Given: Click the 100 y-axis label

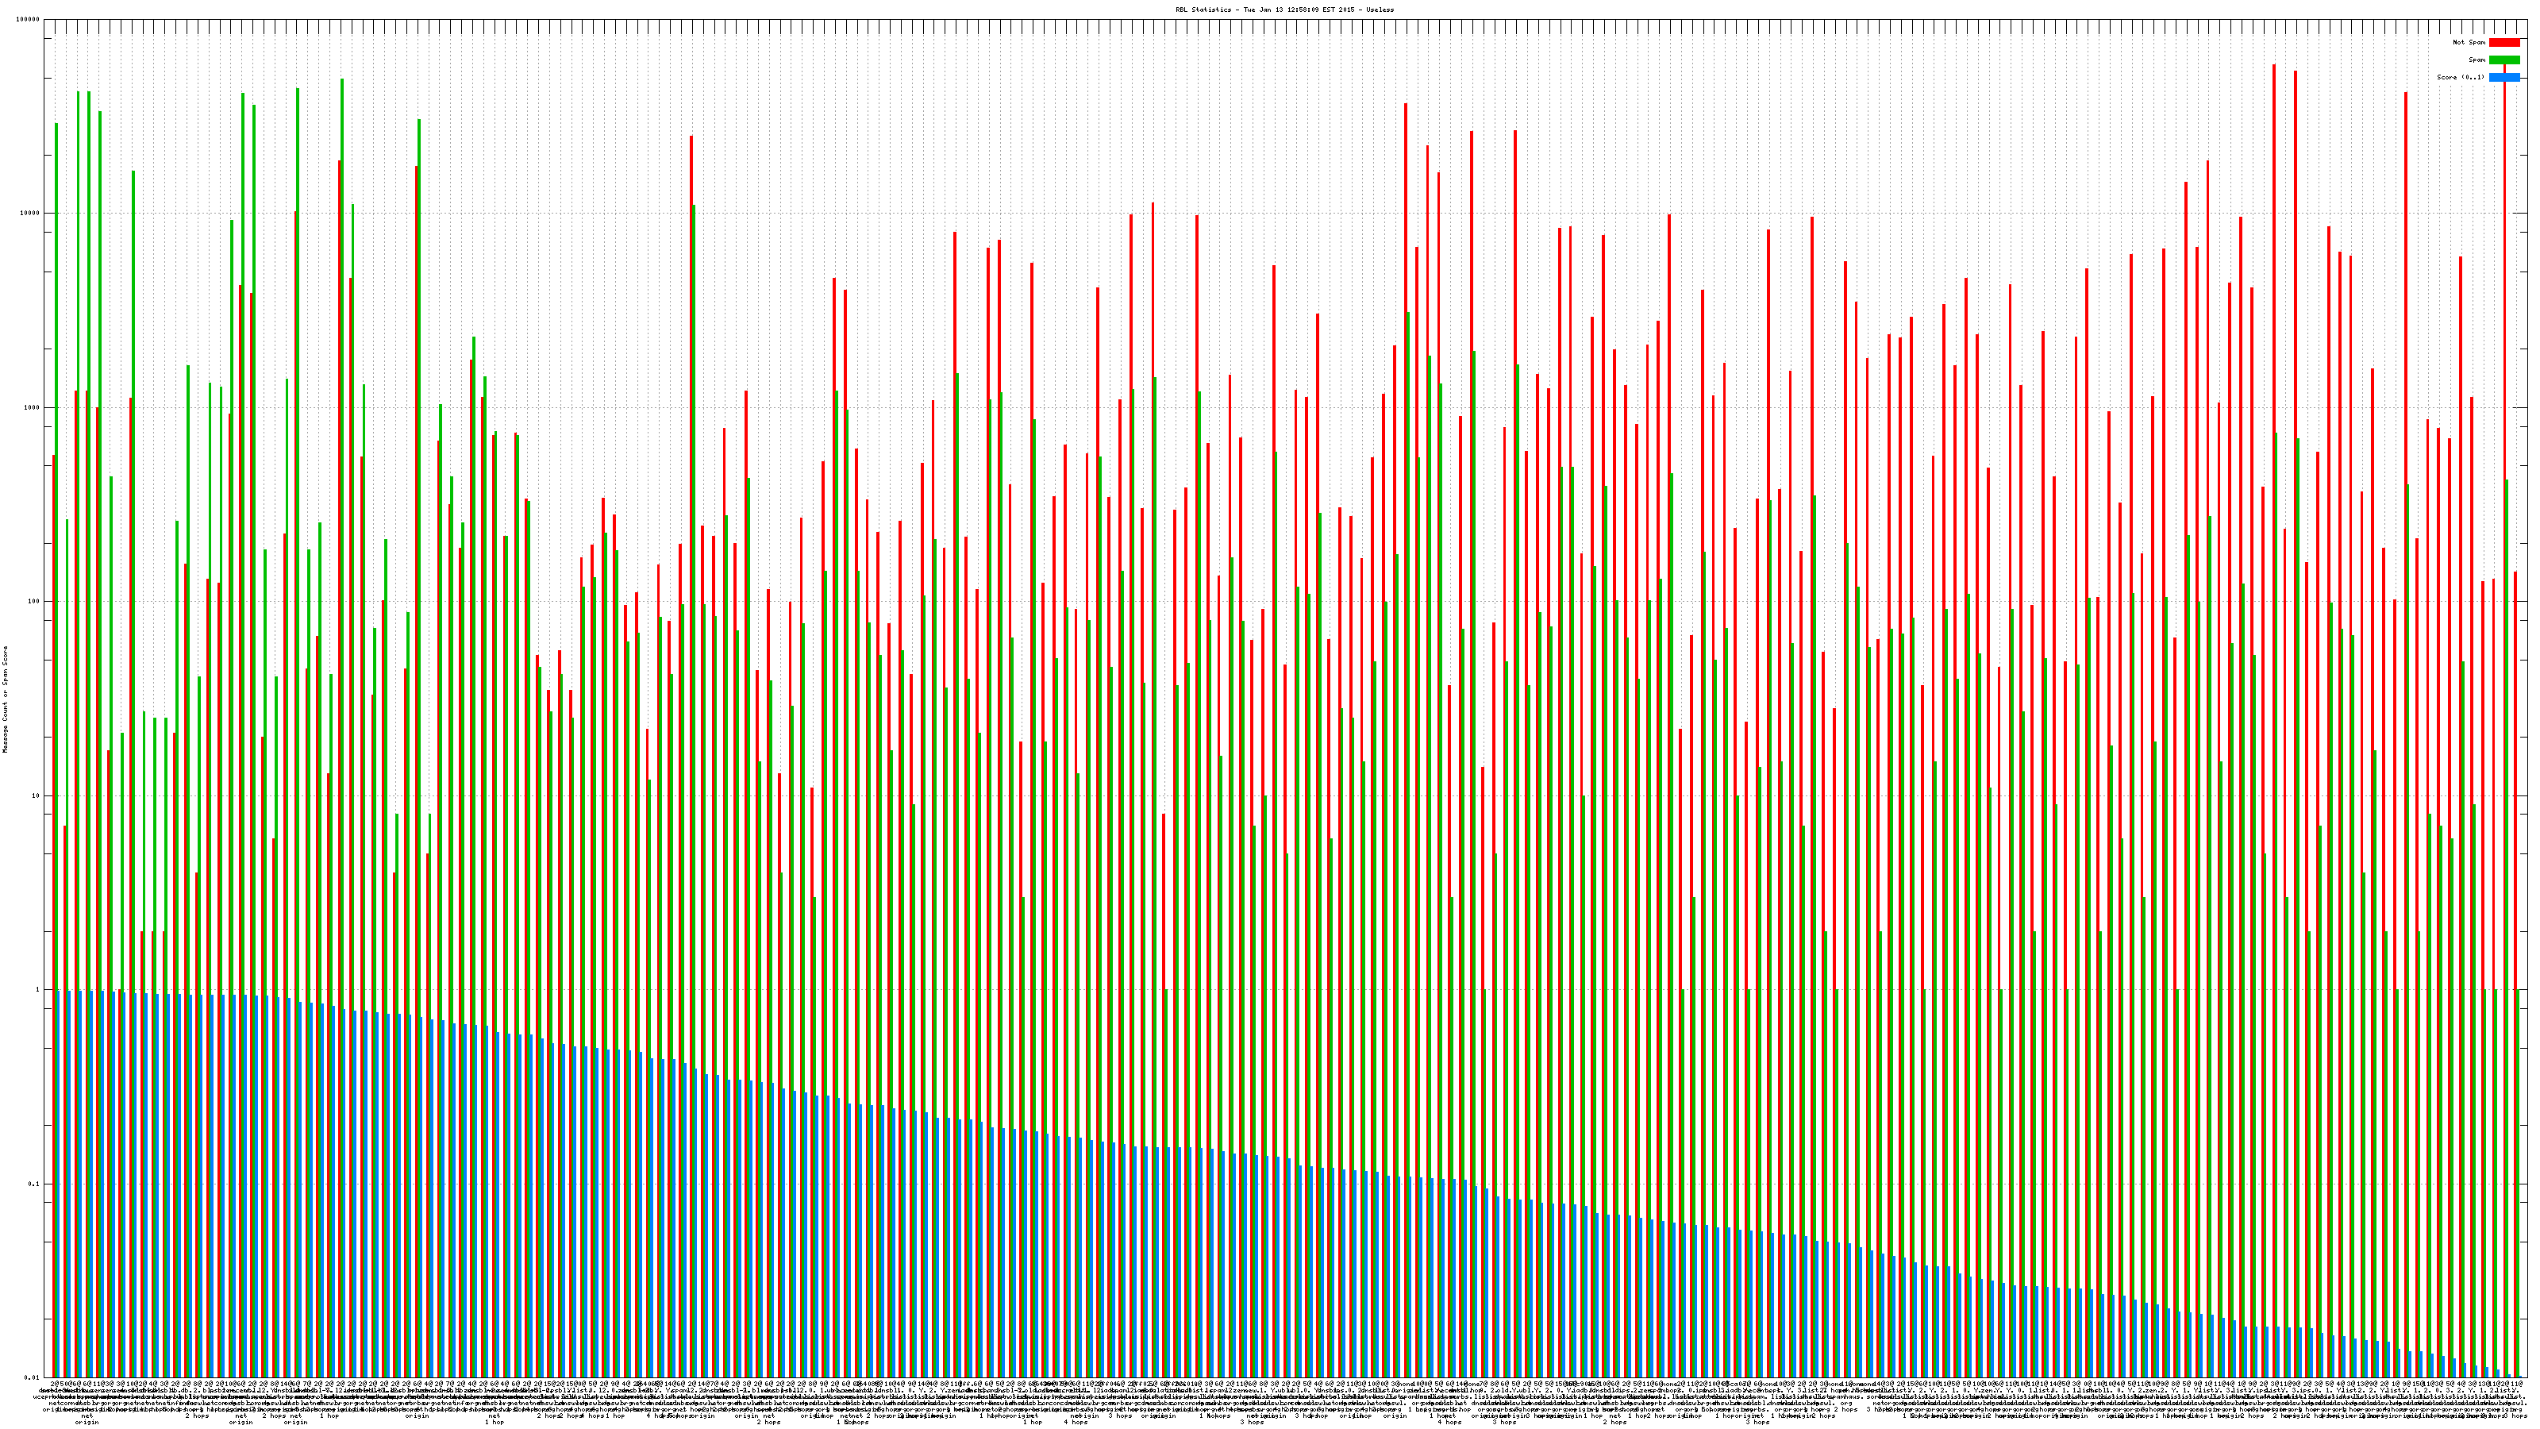Looking at the screenshot, I should 34,602.
